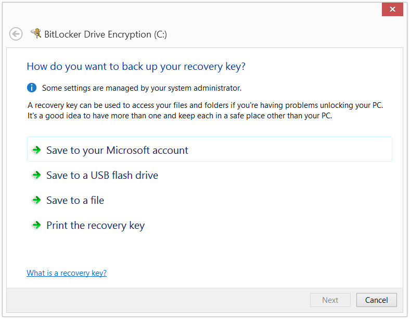Click the back up recovery key heading

click(136, 67)
